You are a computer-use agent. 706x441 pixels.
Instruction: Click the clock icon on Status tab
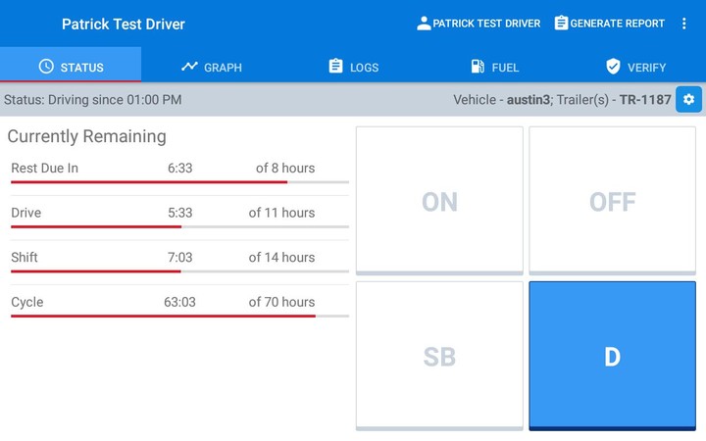(46, 67)
